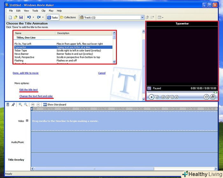The width and height of the screenshot is (223, 178).
Task: Click timeline horizontal scrollbar thumb
Action: point(94,169)
